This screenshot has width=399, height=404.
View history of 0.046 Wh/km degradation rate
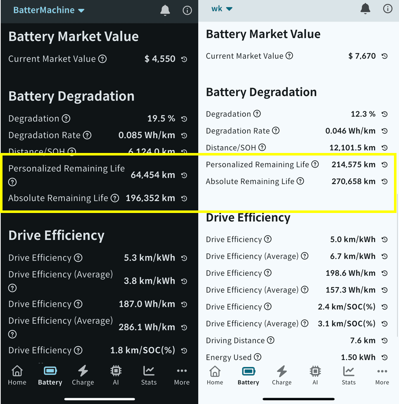(x=384, y=131)
